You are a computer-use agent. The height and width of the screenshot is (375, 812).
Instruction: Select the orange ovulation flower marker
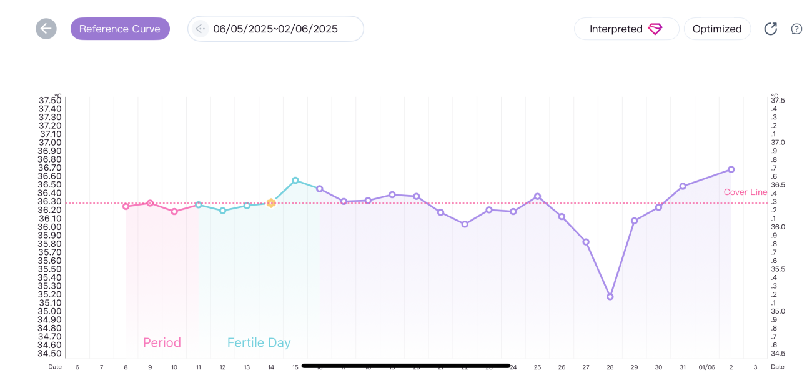271,202
